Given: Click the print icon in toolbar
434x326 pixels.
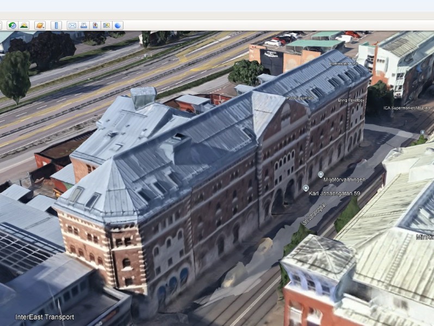Looking at the screenshot, I should click(x=84, y=26).
